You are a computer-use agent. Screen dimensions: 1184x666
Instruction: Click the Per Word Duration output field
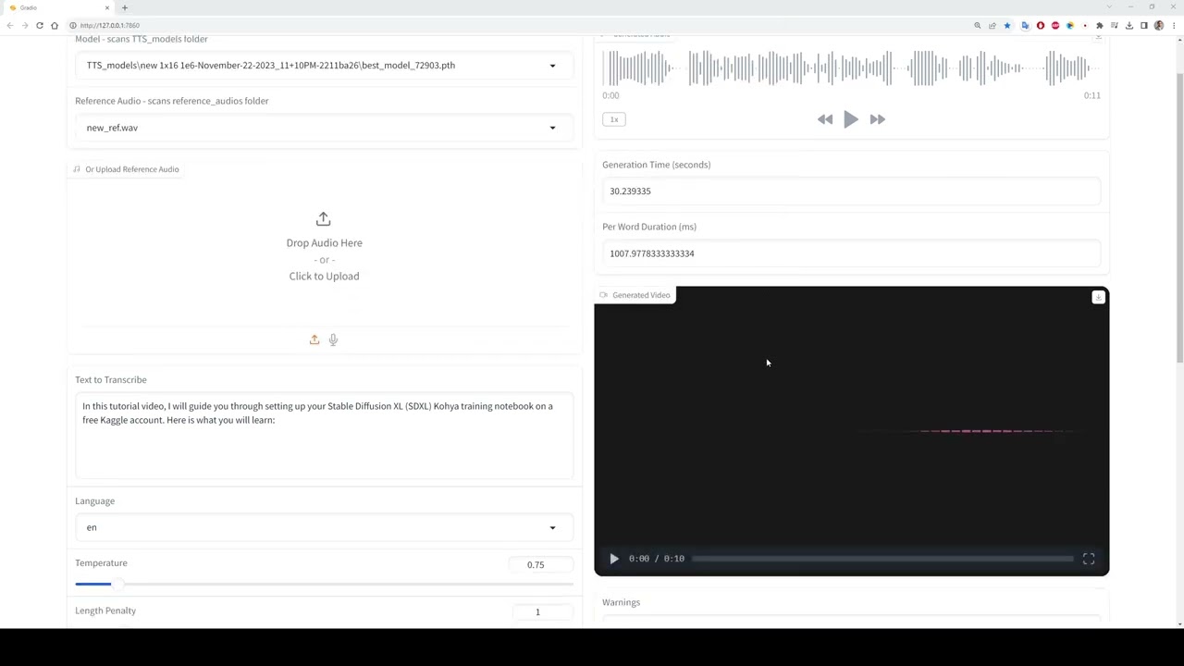(x=851, y=253)
